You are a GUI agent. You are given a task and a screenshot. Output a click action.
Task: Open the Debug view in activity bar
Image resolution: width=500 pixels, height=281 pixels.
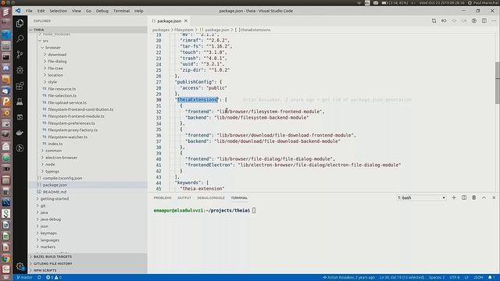(20, 70)
